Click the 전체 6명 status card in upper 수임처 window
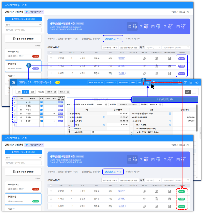Screen dimensions: 204x213 point(133,26)
